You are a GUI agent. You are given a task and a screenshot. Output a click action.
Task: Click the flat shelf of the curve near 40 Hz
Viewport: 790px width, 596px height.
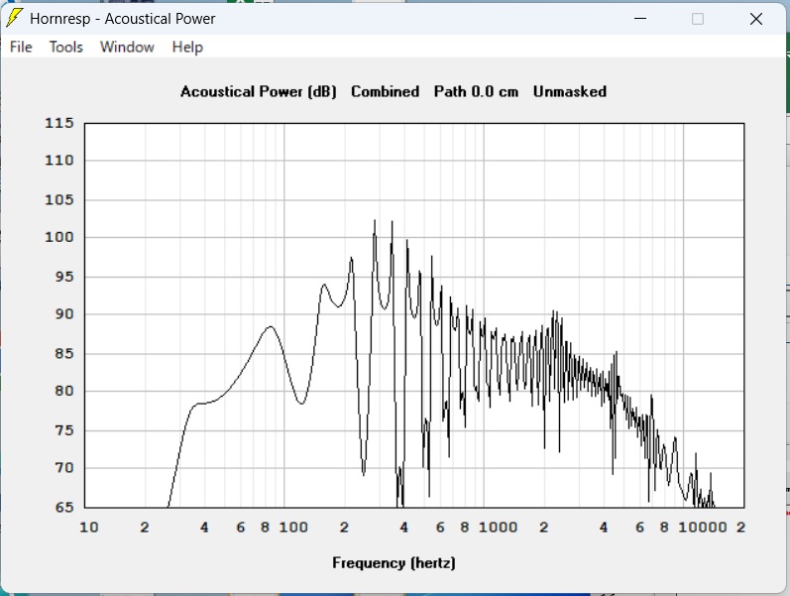202,403
